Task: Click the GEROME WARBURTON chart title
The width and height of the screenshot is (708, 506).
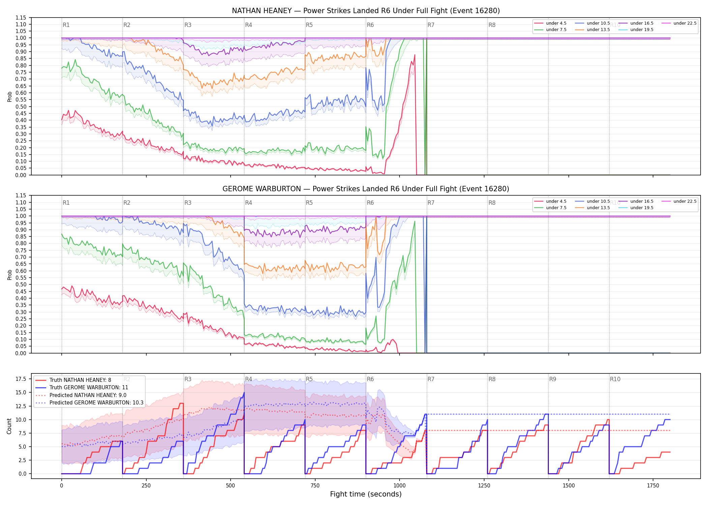Action: click(x=366, y=189)
